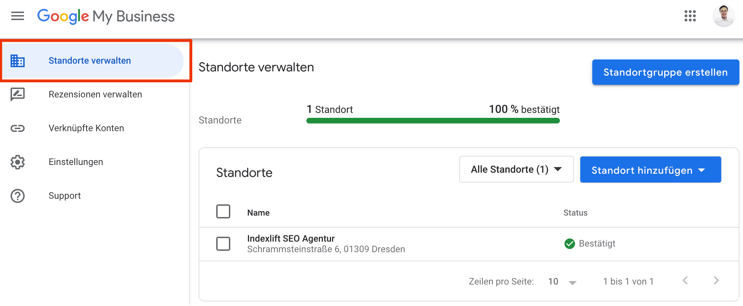This screenshot has height=306, width=743.
Task: Open the Standort hinzufügen dropdown button
Action: click(x=650, y=170)
